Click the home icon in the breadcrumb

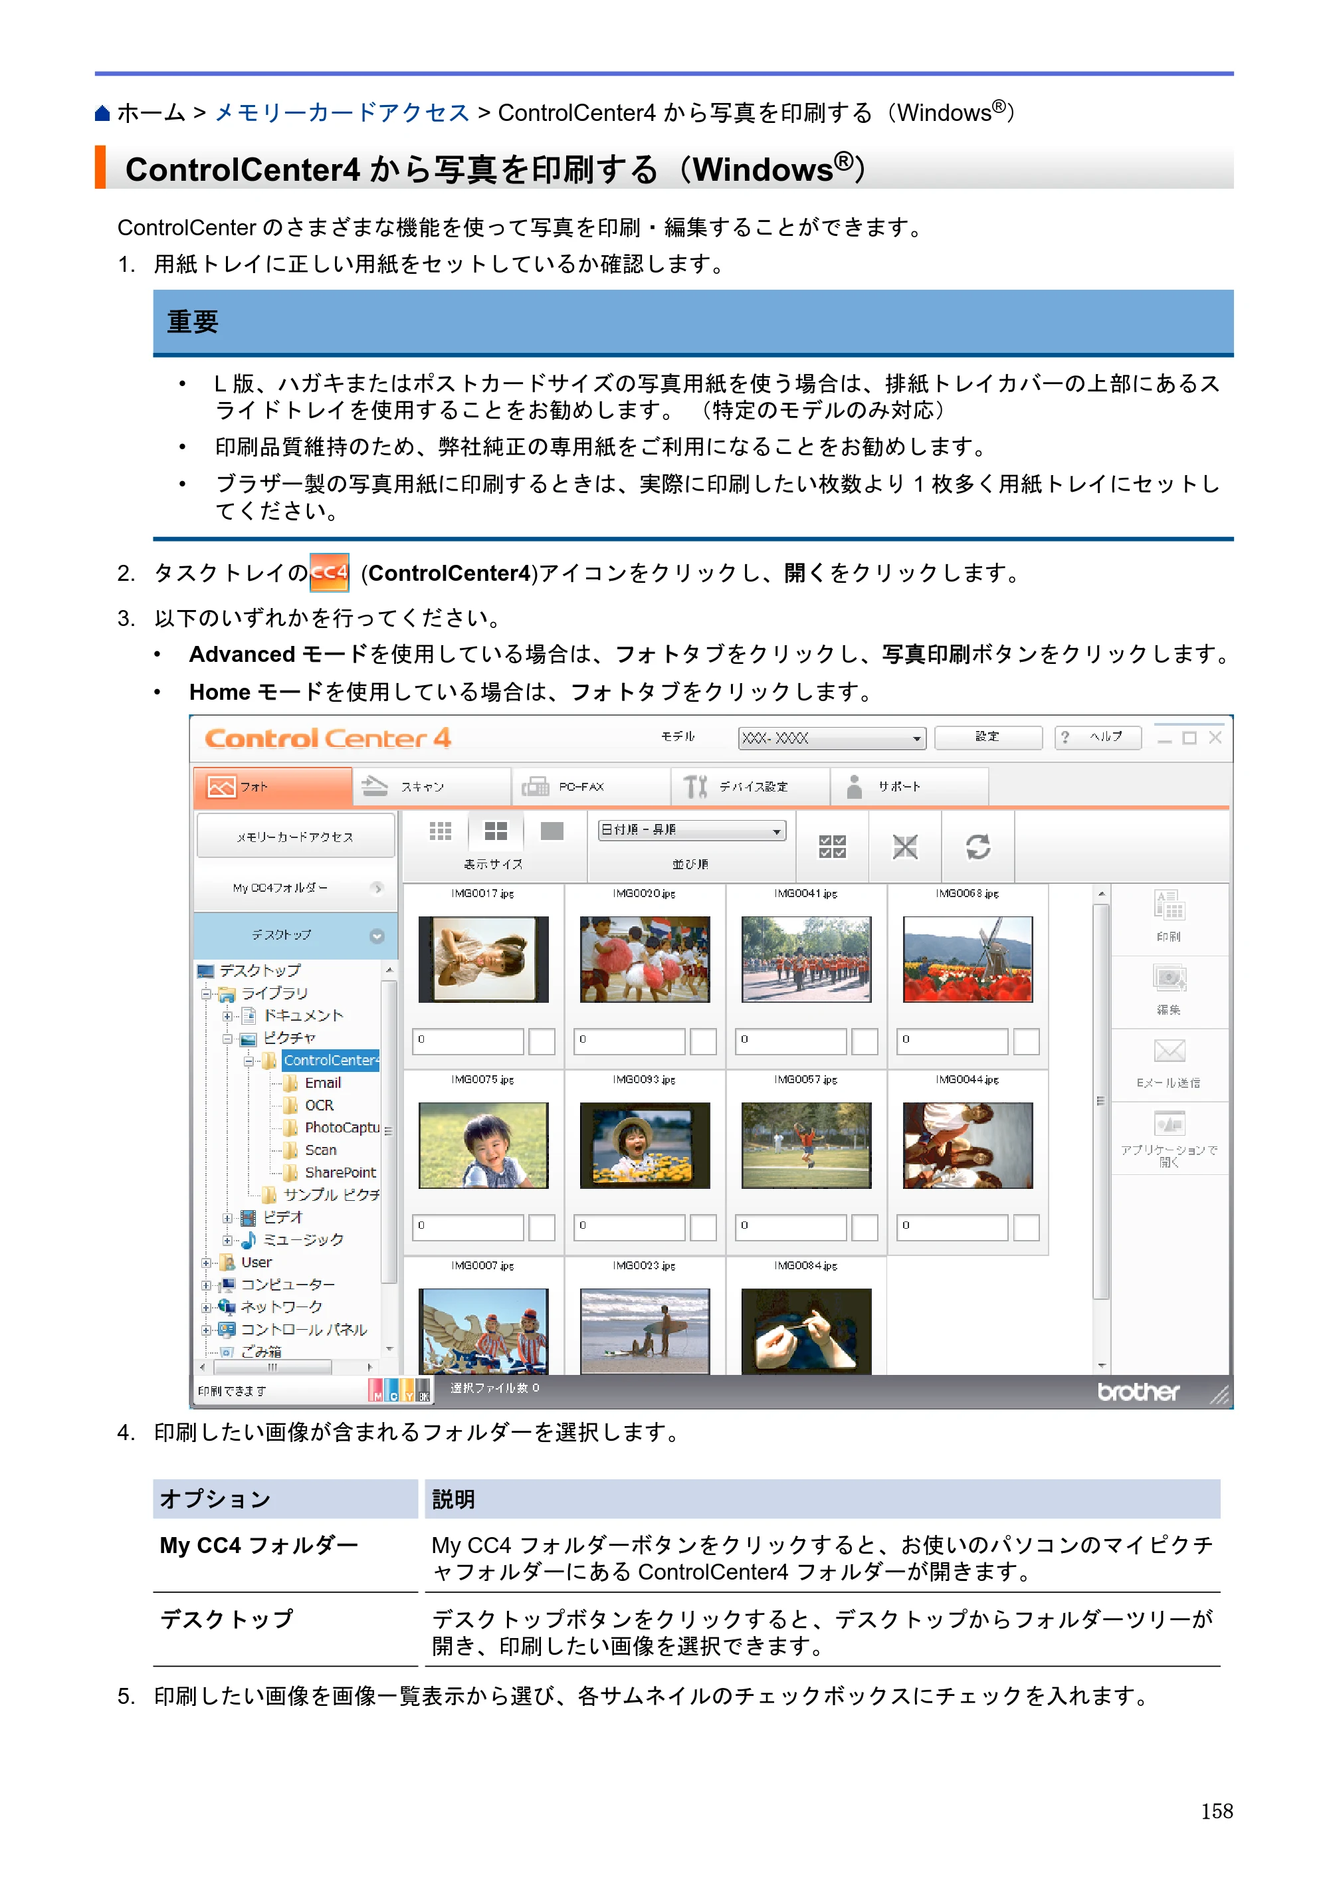[102, 113]
